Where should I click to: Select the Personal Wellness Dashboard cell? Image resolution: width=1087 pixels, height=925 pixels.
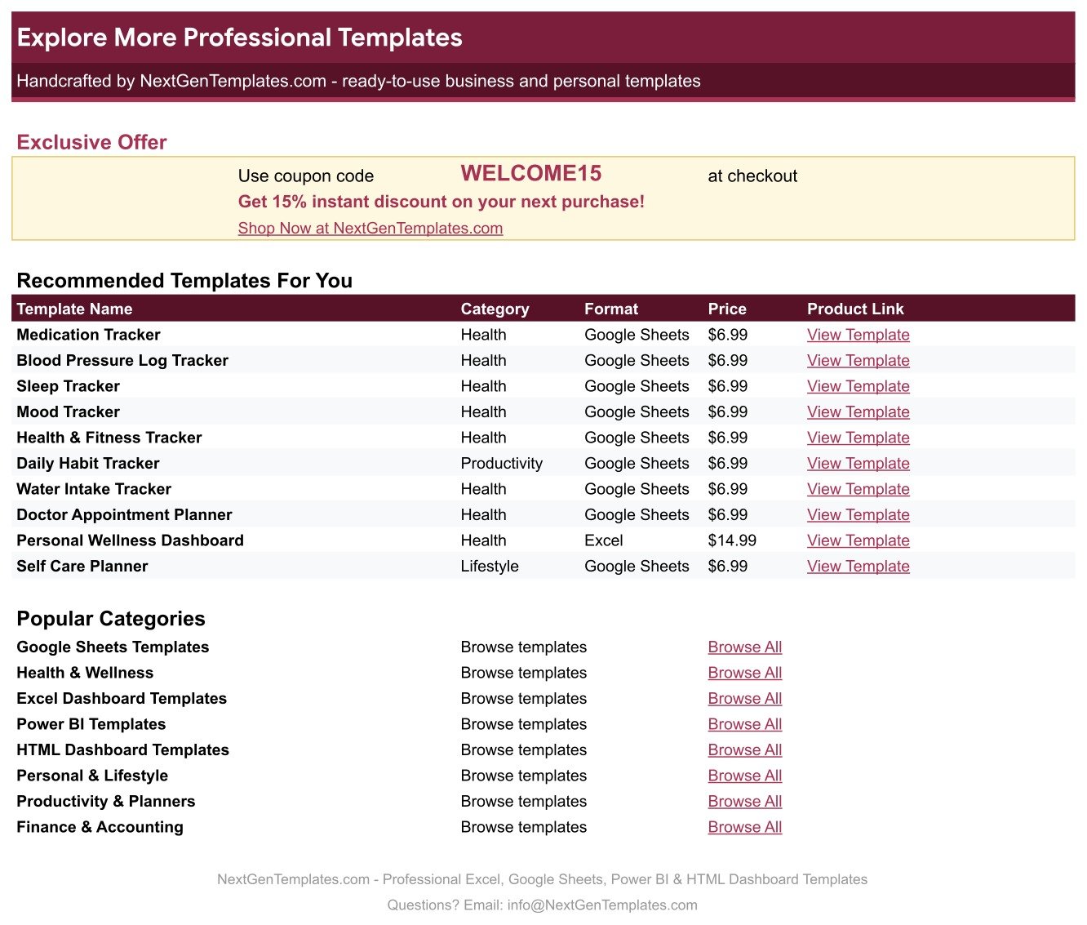(x=130, y=540)
